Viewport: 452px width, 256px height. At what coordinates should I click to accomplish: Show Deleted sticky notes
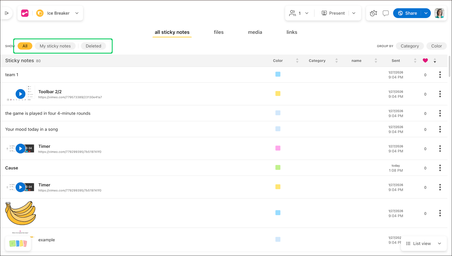coord(93,46)
